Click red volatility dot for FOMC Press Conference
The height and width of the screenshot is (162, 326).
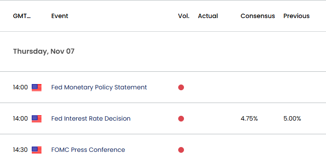click(x=181, y=150)
